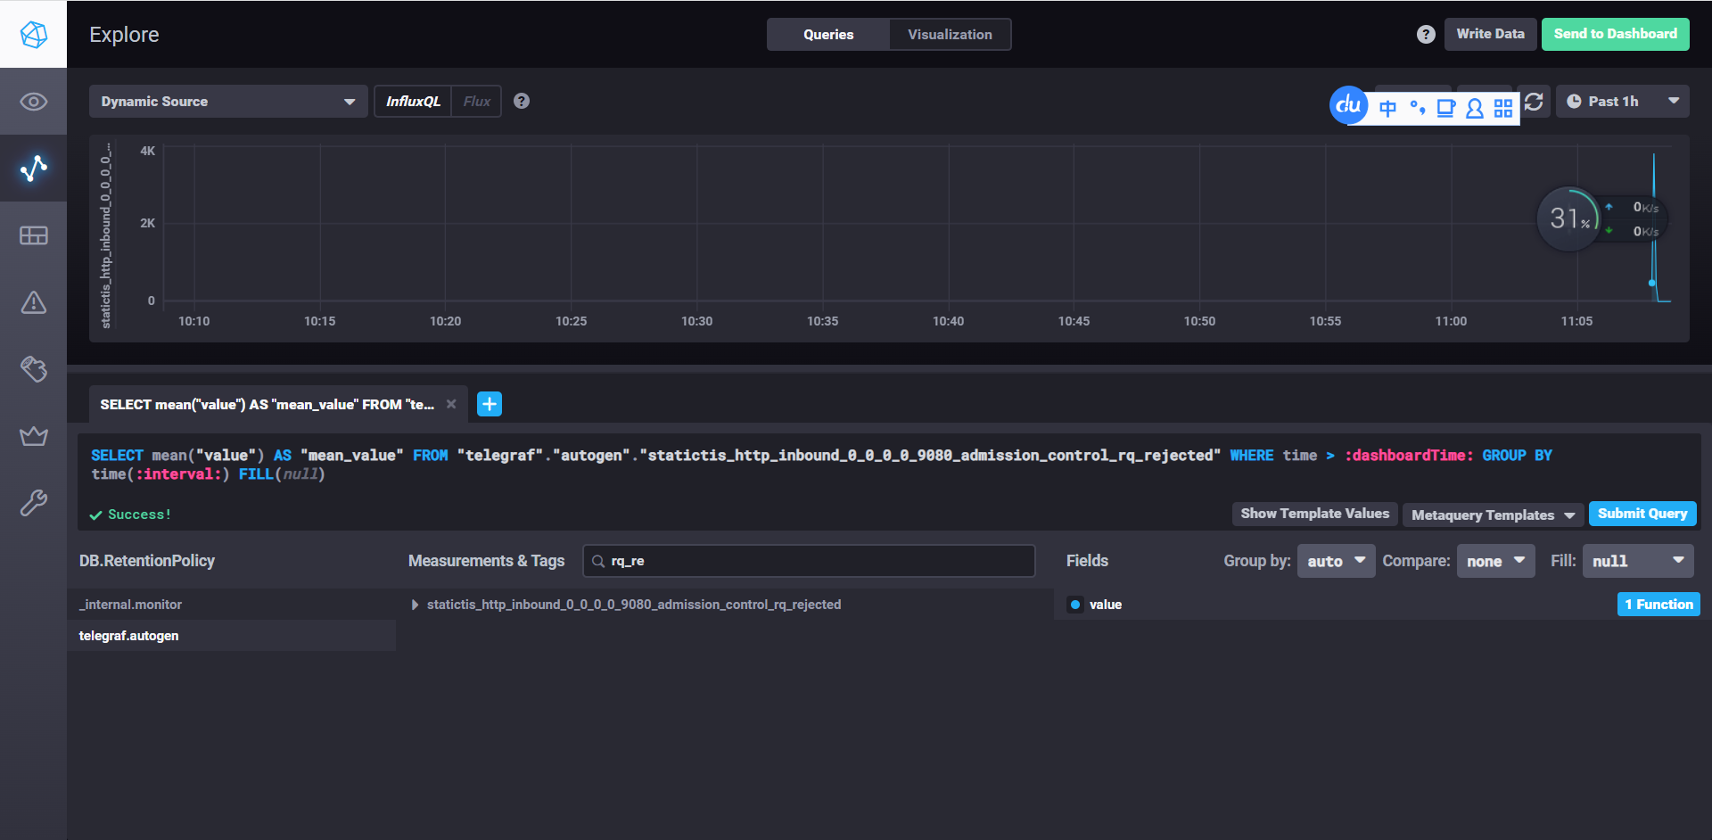Open the Dashboards icon in sidebar
Screen dimensions: 1712x840
33,235
